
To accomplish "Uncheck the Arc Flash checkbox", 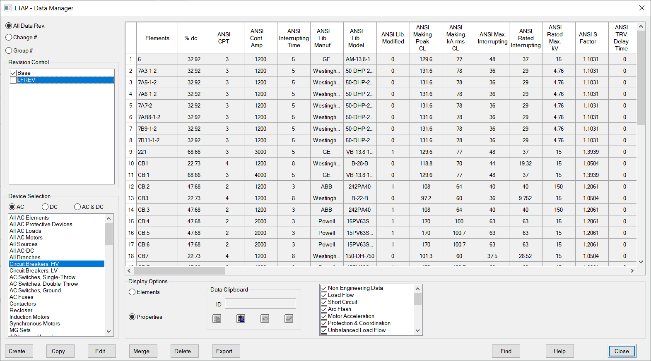I will pyautogui.click(x=324, y=309).
